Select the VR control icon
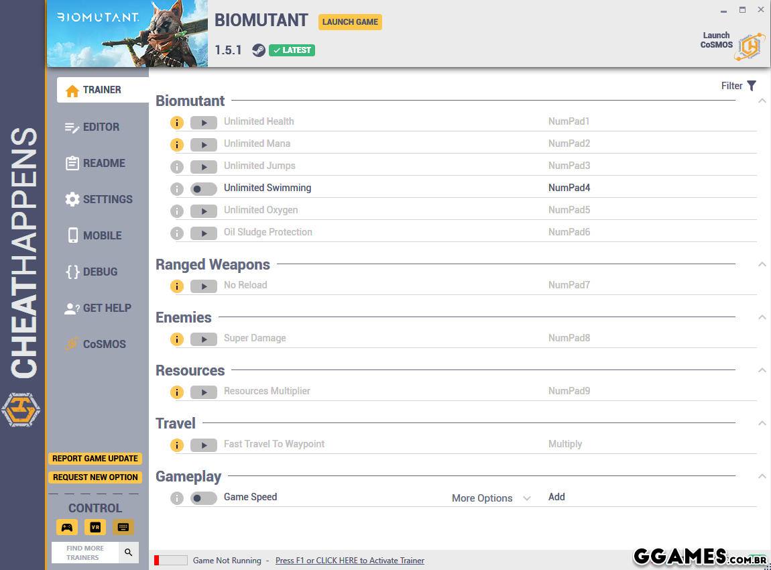The image size is (771, 570). 95,527
